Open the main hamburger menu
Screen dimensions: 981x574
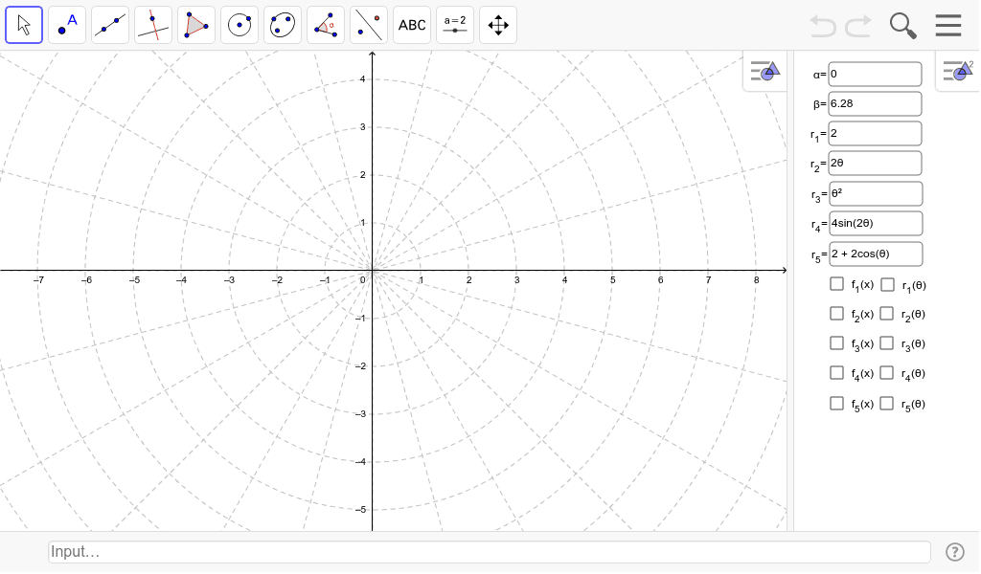pyautogui.click(x=948, y=26)
